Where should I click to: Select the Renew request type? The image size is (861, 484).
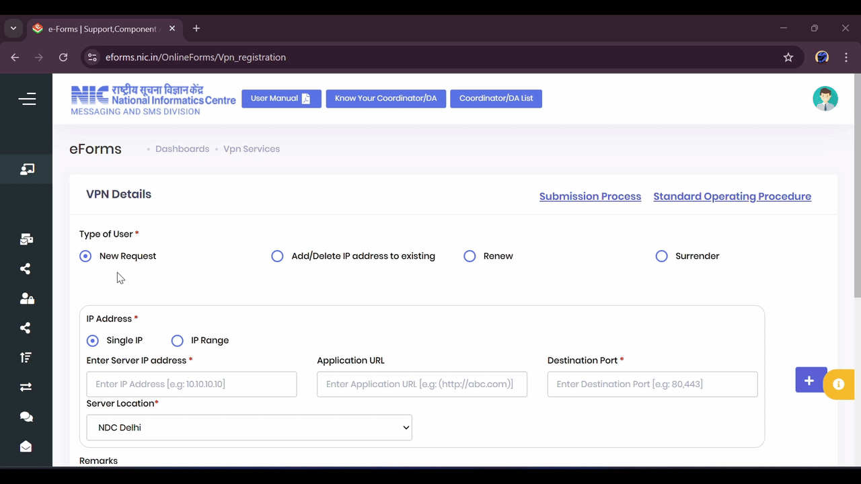click(x=470, y=256)
